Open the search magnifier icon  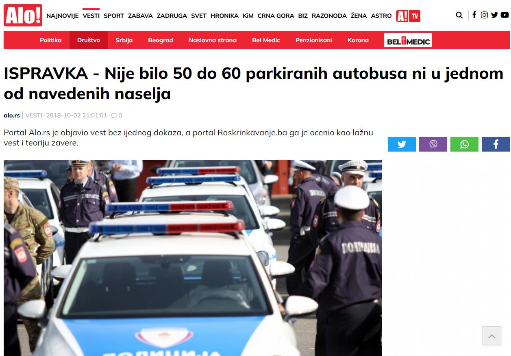(459, 15)
